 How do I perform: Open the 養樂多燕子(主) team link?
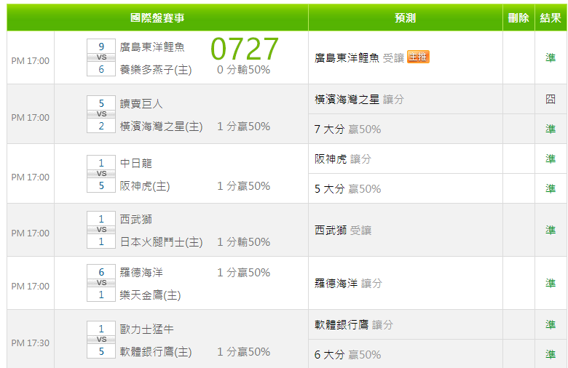155,69
